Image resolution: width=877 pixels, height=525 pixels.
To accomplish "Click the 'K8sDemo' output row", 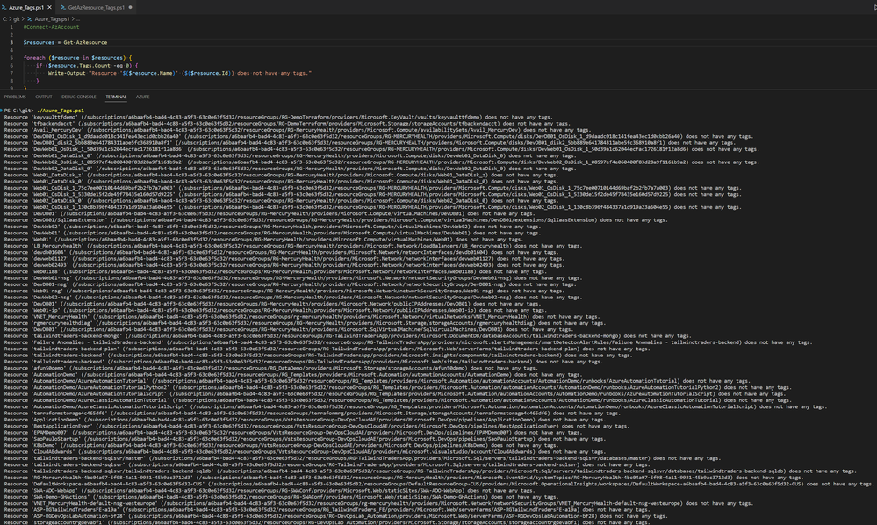I will pyautogui.click(x=281, y=445).
